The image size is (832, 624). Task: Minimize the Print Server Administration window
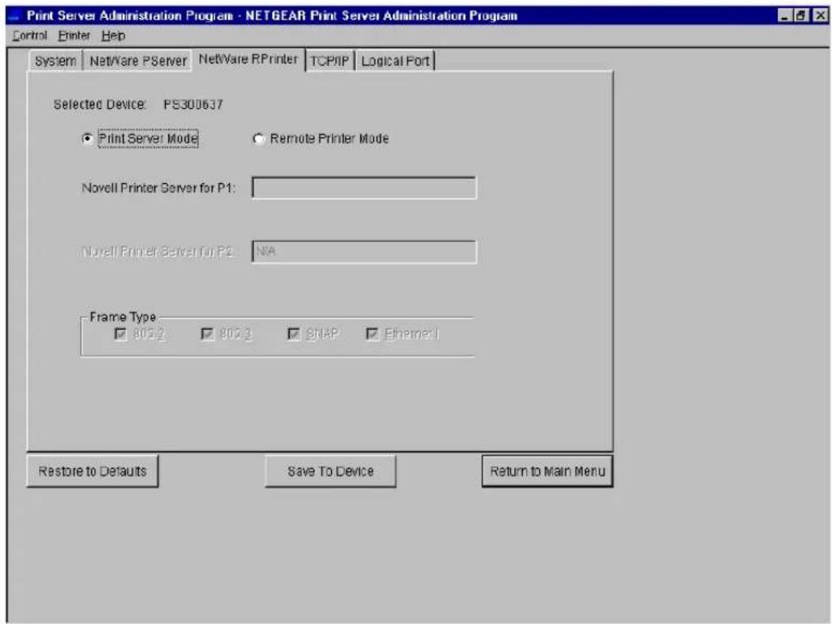point(785,15)
